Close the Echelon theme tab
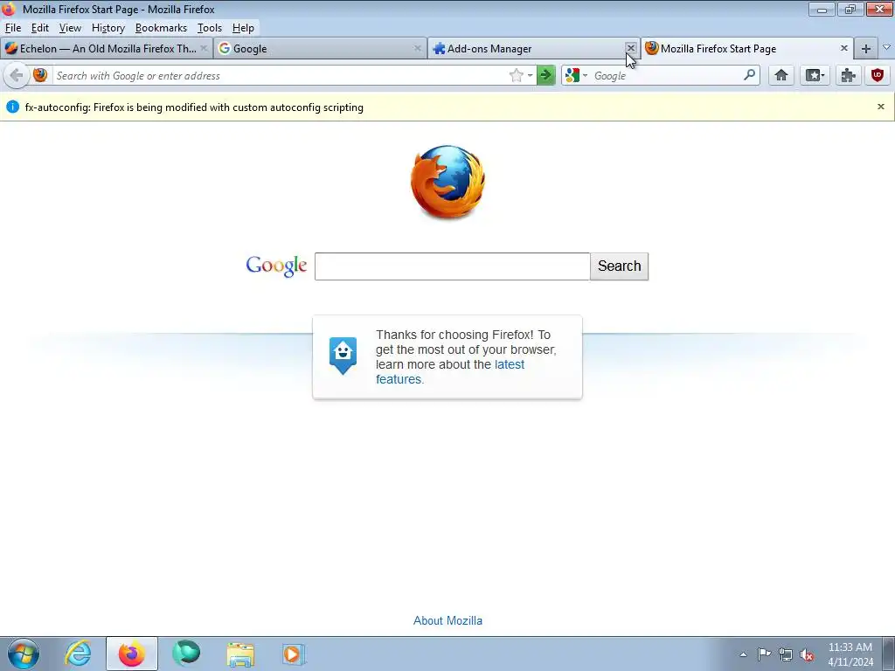The width and height of the screenshot is (895, 671). 204,49
